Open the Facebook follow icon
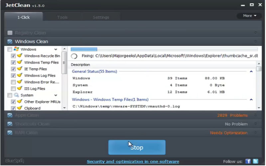 pos(248,161)
